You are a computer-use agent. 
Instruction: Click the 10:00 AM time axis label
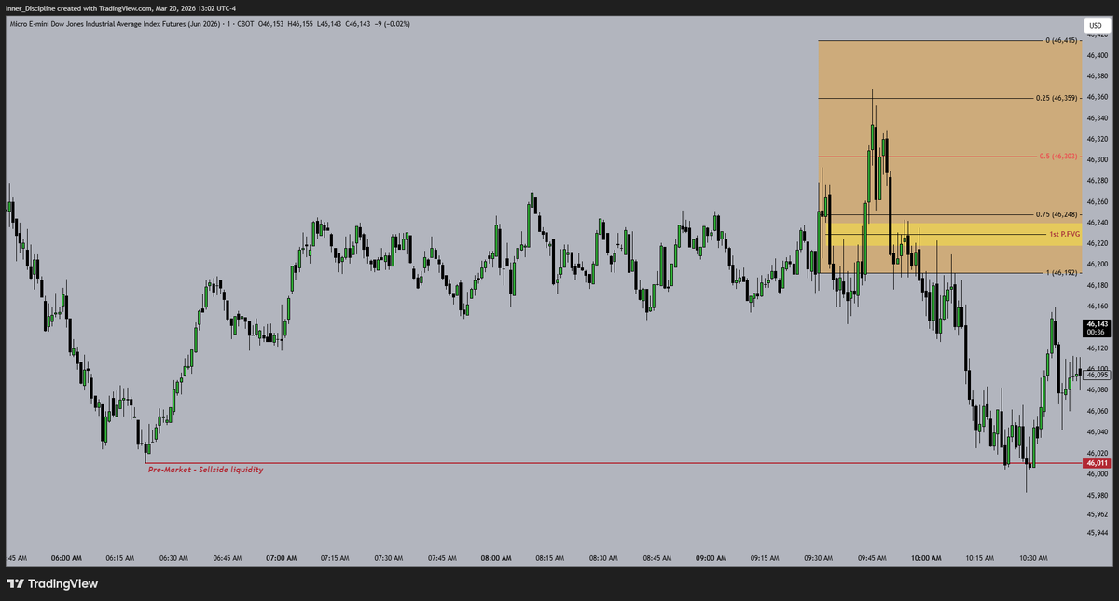click(x=925, y=558)
